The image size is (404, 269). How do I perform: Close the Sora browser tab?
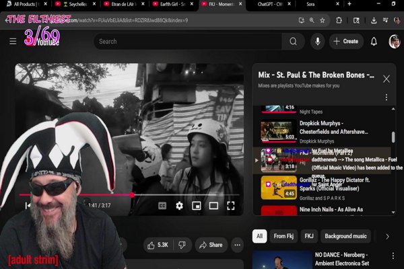(337, 4)
